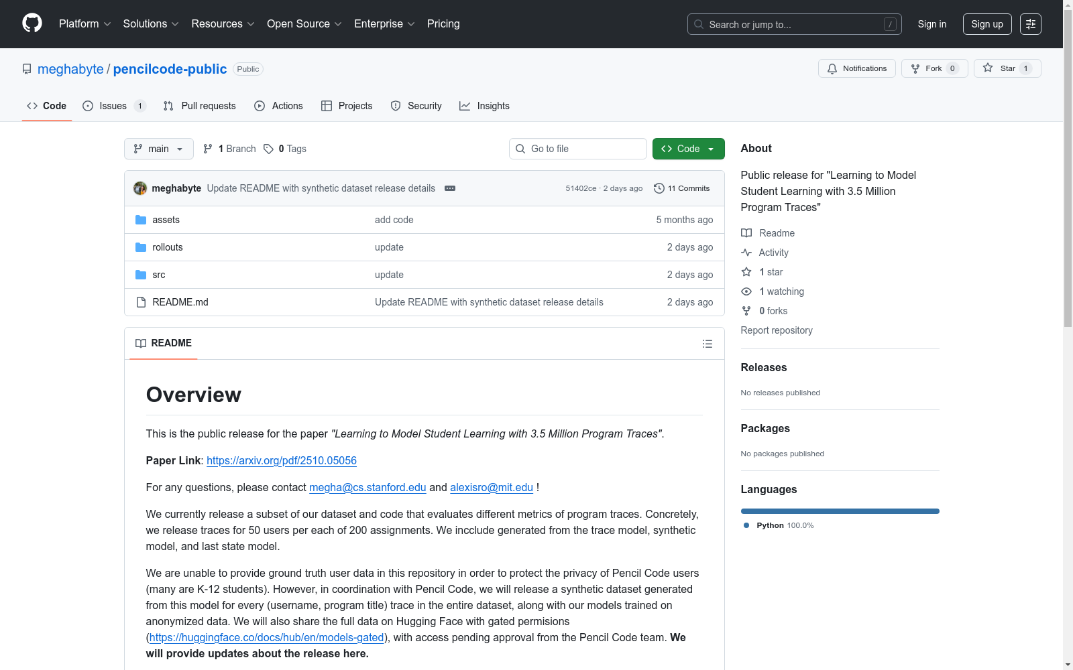
Task: Open the arXiv paper link
Action: pyautogui.click(x=282, y=460)
